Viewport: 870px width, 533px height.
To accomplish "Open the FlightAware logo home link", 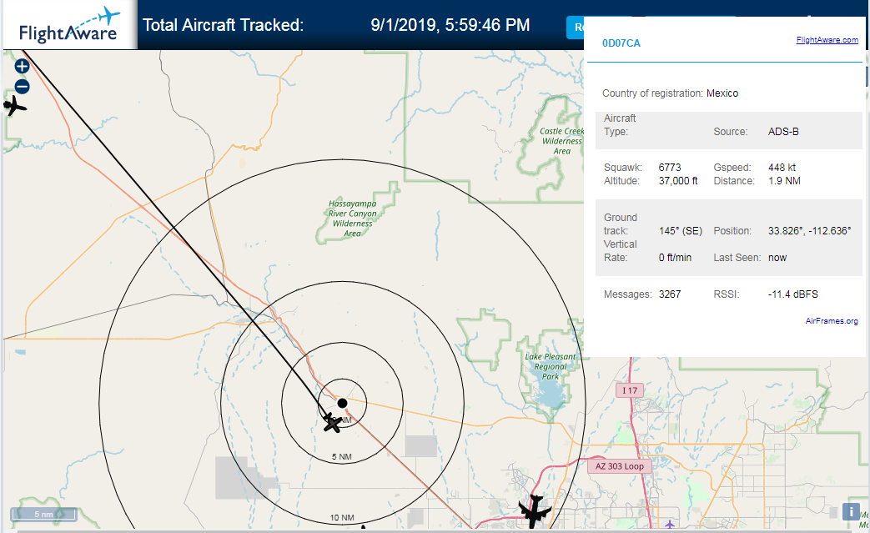I will click(x=68, y=26).
